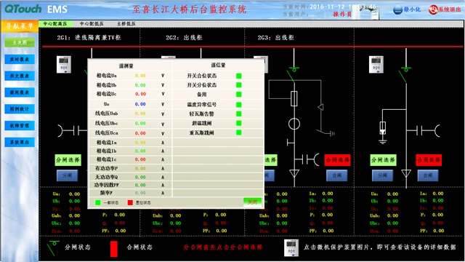Click the red 系统退出 power icon in header
Viewport: 465px width, 262px height.
(433, 9)
